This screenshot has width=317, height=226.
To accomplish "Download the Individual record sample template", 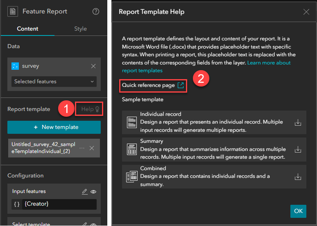I will tap(298, 122).
